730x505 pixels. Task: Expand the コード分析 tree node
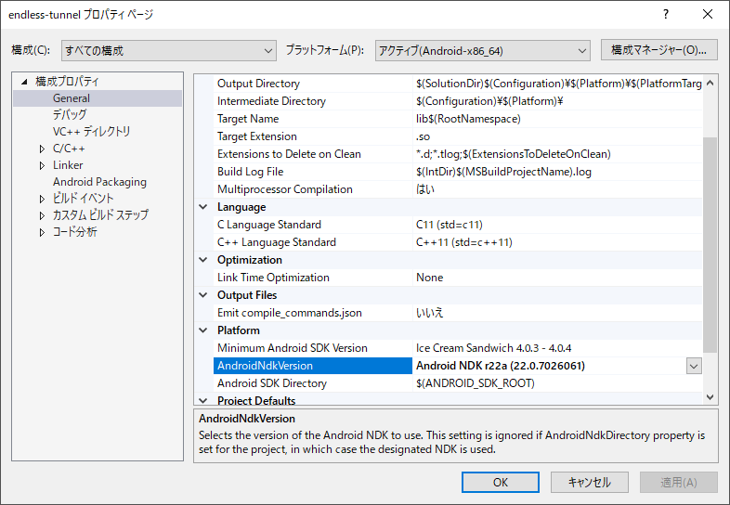click(x=42, y=233)
